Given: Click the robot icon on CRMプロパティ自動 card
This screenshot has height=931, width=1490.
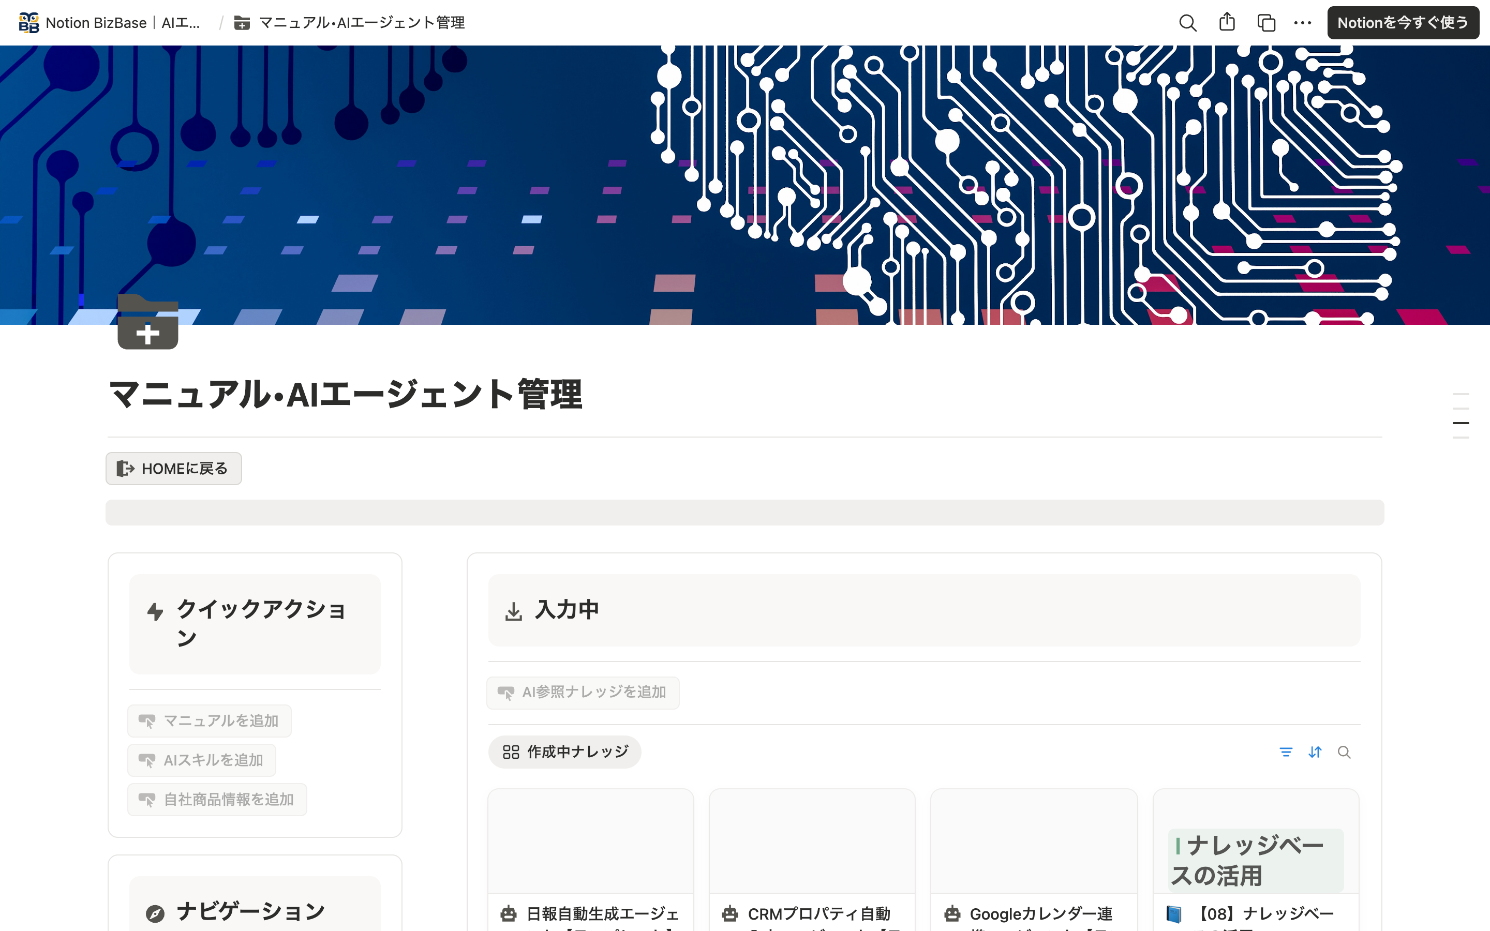Looking at the screenshot, I should [x=729, y=913].
